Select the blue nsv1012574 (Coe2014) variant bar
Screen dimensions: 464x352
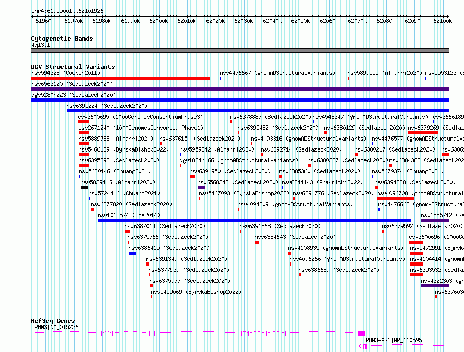[254, 220]
